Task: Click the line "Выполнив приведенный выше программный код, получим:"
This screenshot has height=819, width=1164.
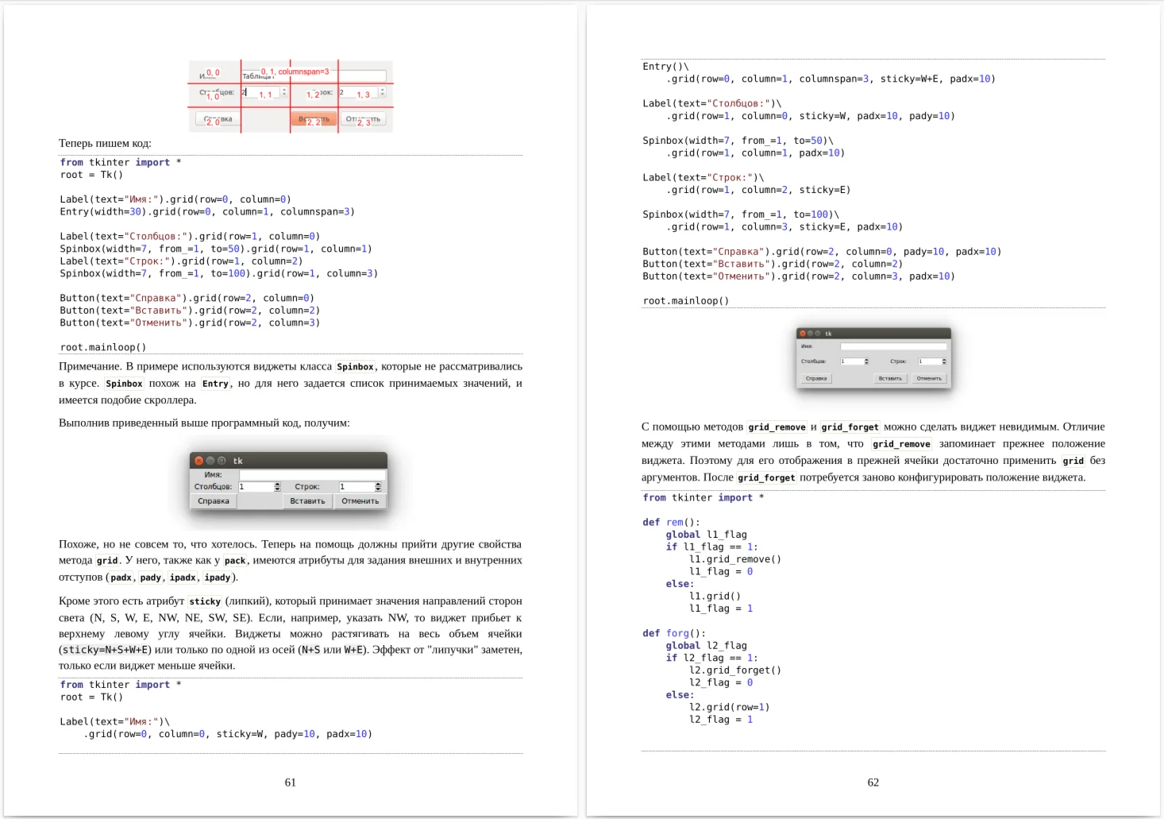Action: click(204, 423)
